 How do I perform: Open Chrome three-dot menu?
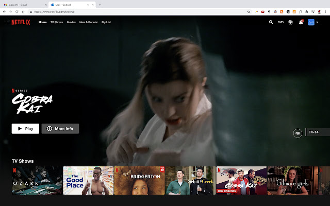pos(325,12)
